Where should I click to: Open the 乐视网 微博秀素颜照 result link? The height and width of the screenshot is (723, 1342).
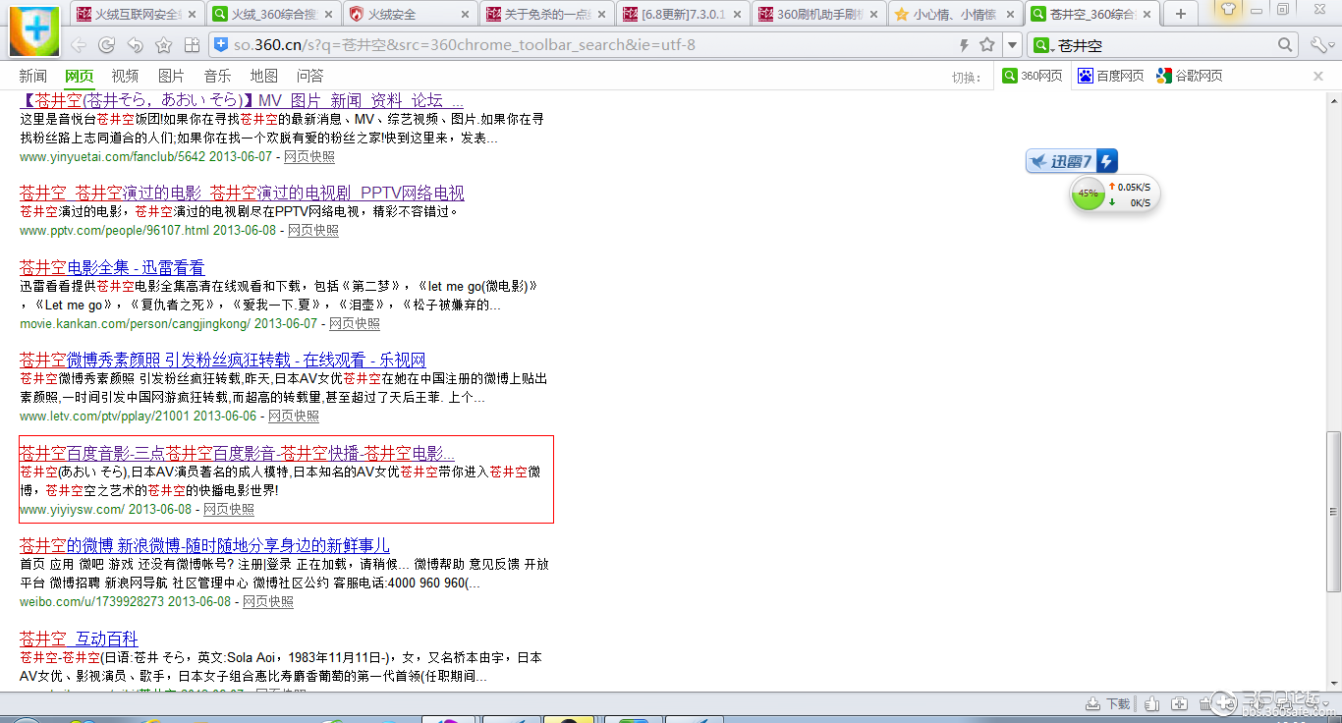click(223, 360)
